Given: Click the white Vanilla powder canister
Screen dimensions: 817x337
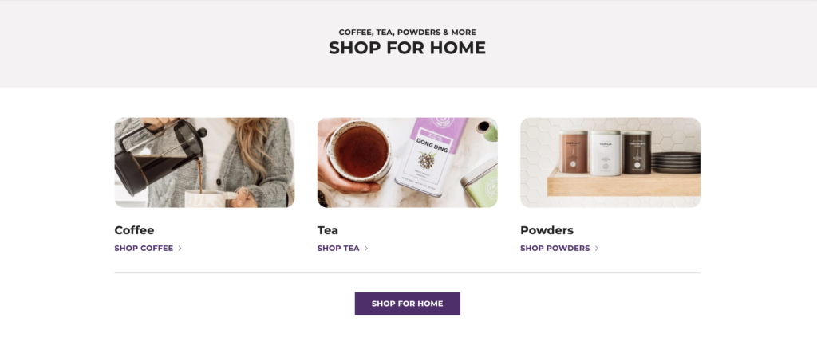Looking at the screenshot, I should [x=605, y=153].
